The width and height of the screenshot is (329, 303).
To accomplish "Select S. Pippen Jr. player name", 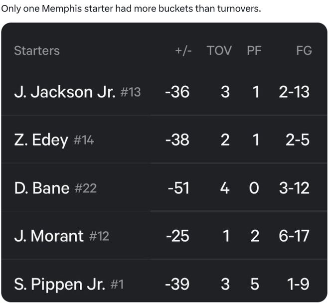I will (x=59, y=284).
